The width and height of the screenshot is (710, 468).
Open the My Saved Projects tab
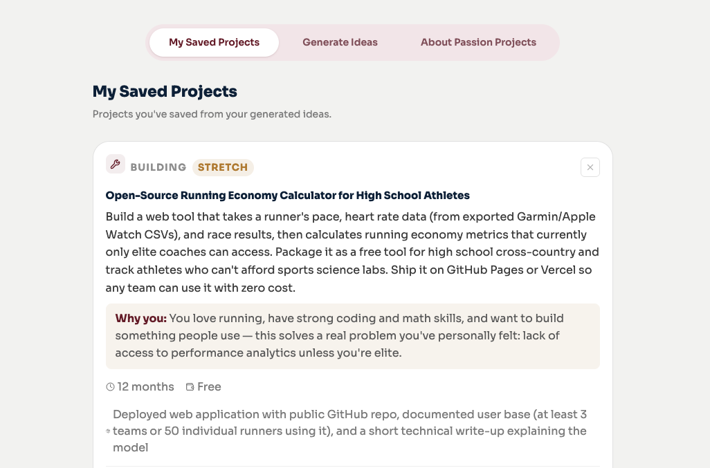[x=215, y=42]
